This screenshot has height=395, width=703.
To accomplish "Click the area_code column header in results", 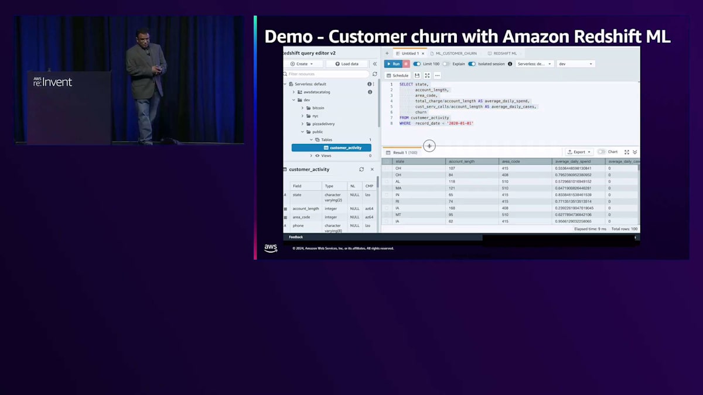I will pyautogui.click(x=525, y=162).
